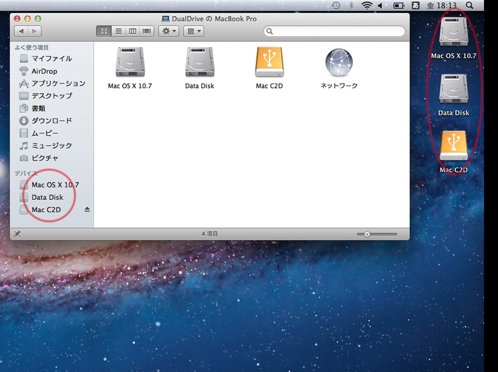Click the デバイス sidebar header
The width and height of the screenshot is (498, 372).
pos(26,173)
